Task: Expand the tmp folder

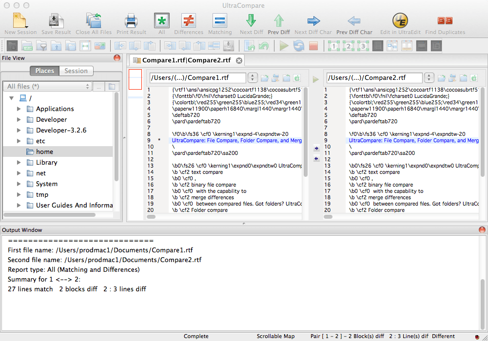Action: tap(19, 194)
